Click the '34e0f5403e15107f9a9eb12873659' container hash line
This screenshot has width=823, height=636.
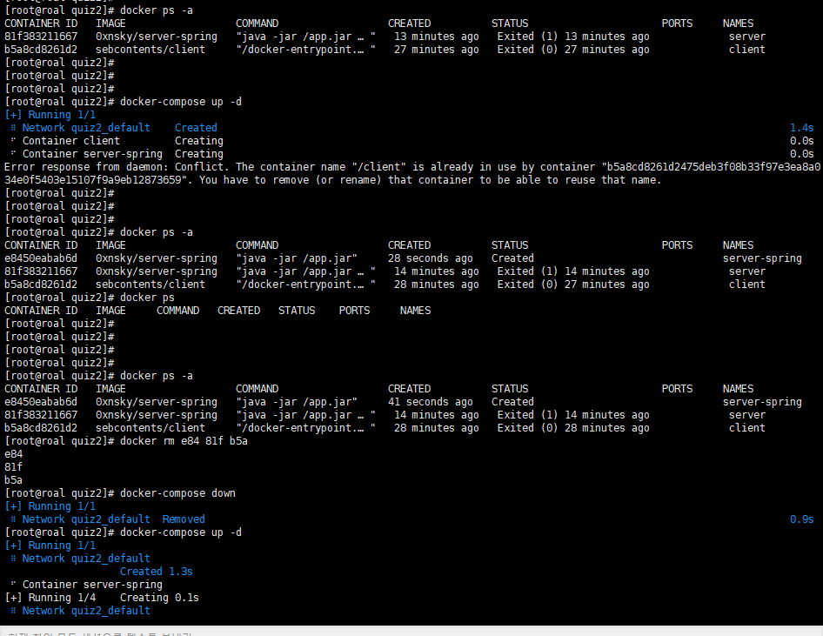point(333,180)
